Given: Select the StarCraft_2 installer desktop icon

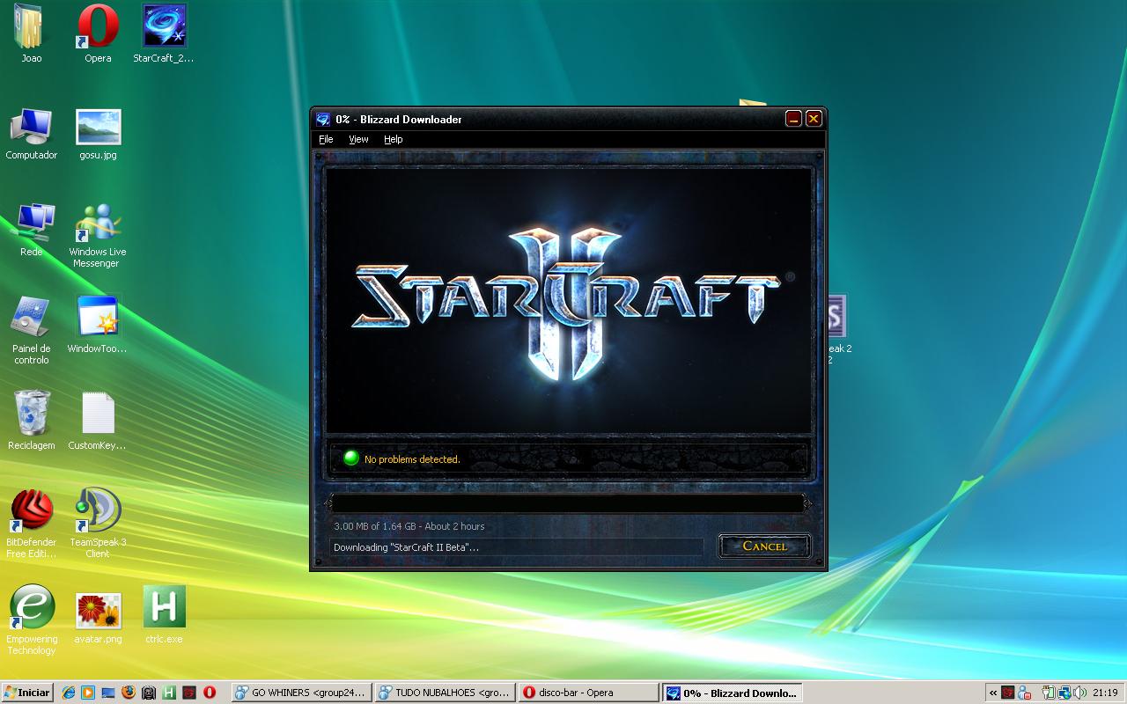Looking at the screenshot, I should (164, 35).
